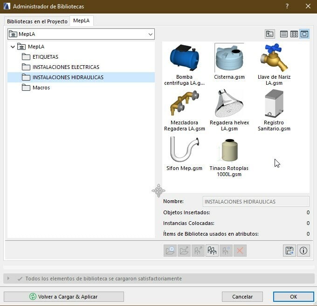Click the move object upward icon
This screenshot has height=306, width=317.
[198, 251]
